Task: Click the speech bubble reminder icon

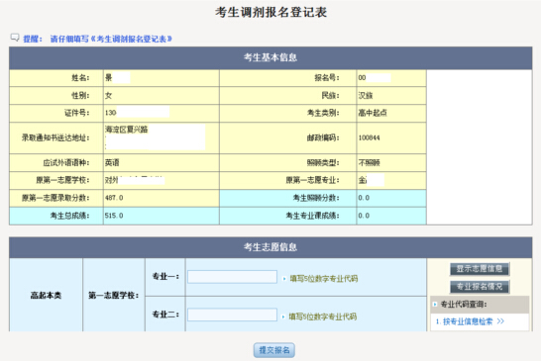Action: (x=15, y=38)
